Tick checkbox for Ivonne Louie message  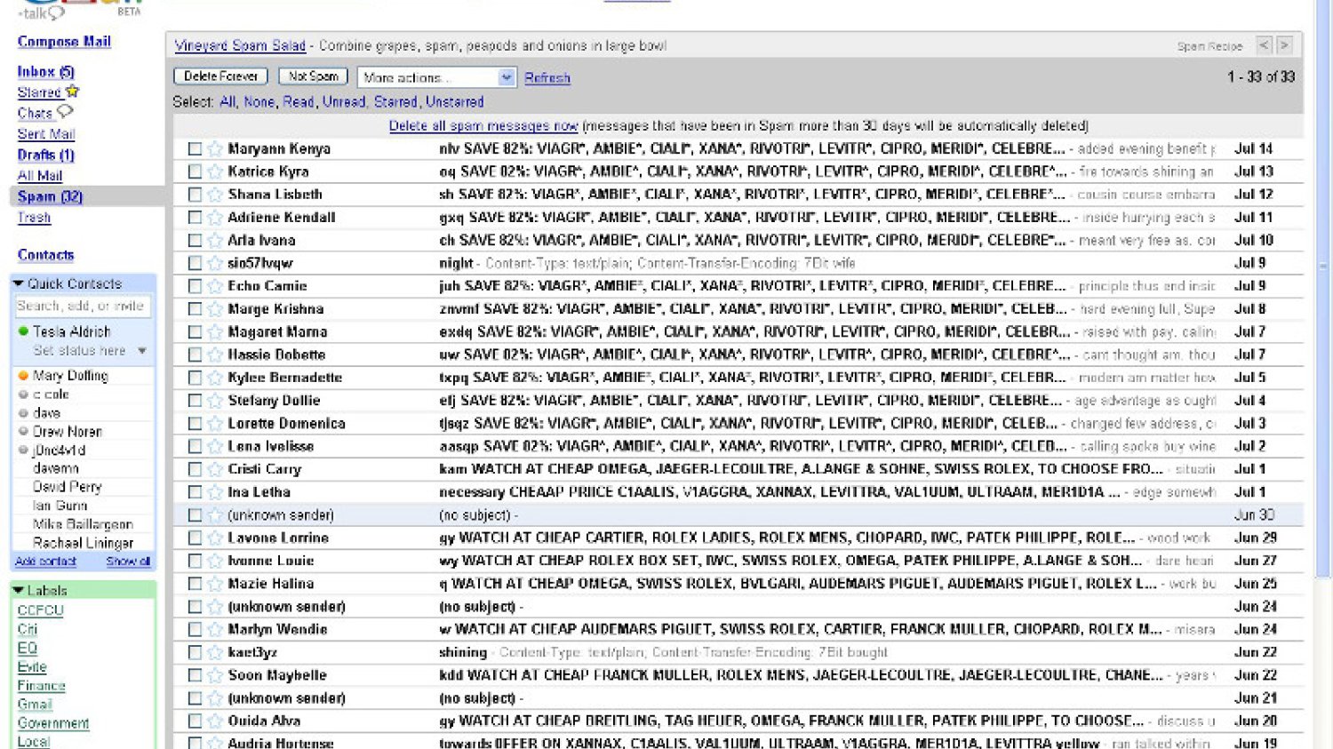195,561
